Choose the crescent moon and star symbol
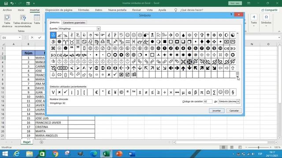The height and width of the screenshot is (158, 282). pyautogui.click(x=226, y=35)
